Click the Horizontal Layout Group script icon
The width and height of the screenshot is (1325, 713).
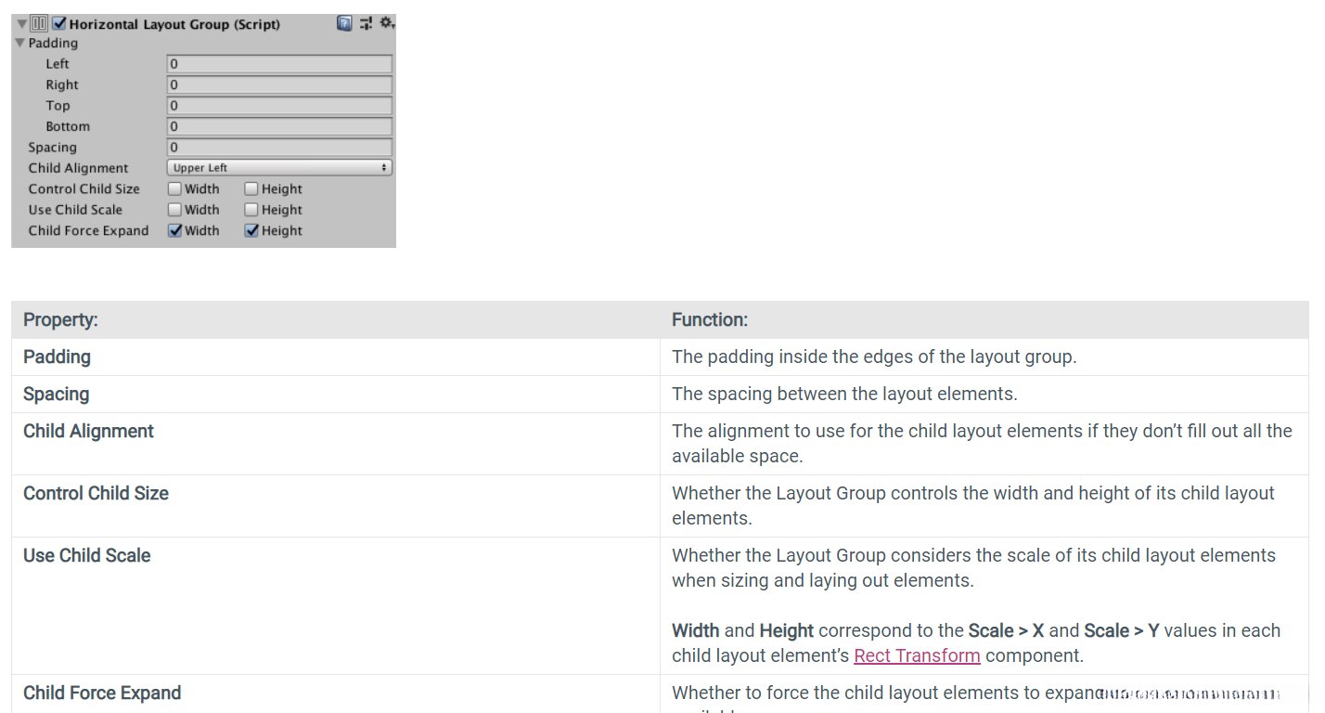click(x=39, y=23)
